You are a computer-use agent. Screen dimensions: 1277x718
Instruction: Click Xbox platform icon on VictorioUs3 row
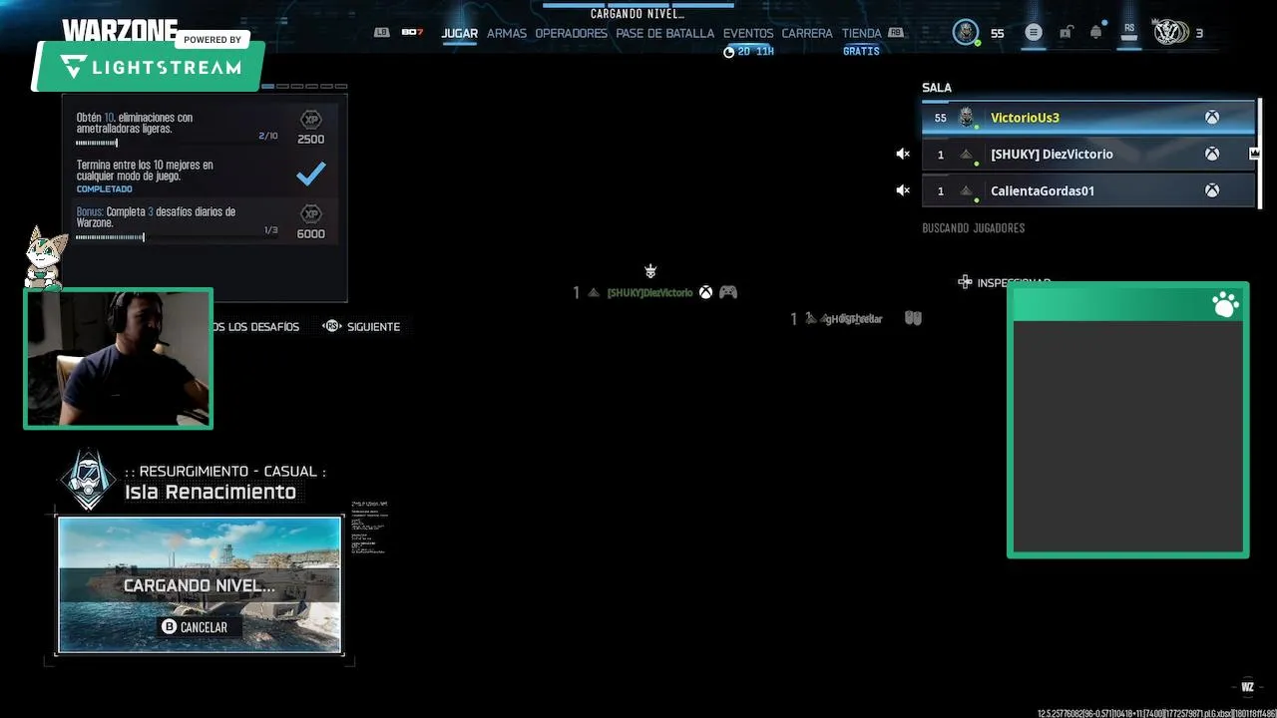click(x=1211, y=118)
